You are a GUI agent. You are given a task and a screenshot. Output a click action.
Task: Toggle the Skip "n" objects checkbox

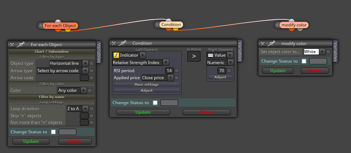(92, 116)
